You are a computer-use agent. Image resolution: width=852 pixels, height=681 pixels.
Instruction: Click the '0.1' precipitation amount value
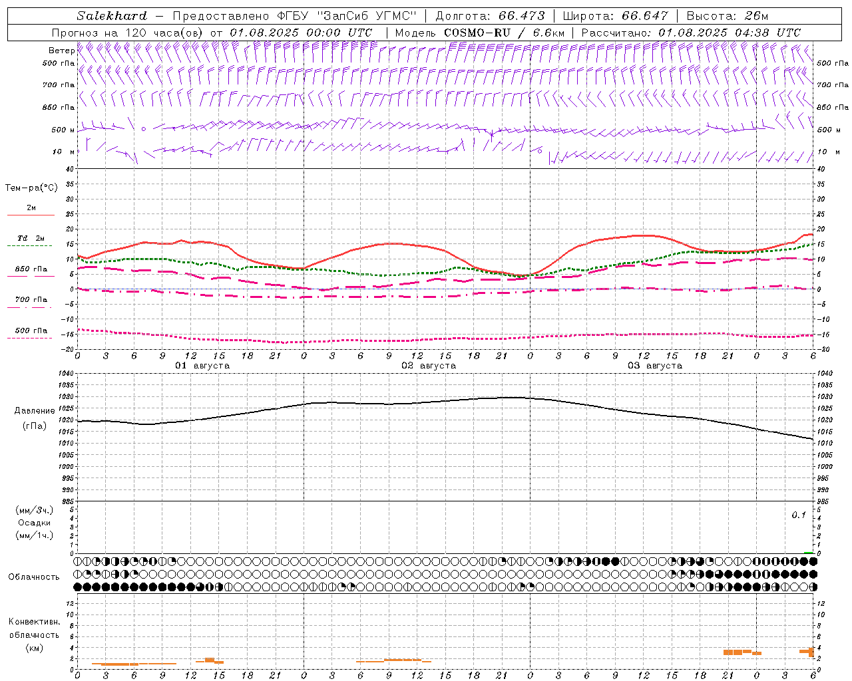(x=799, y=515)
